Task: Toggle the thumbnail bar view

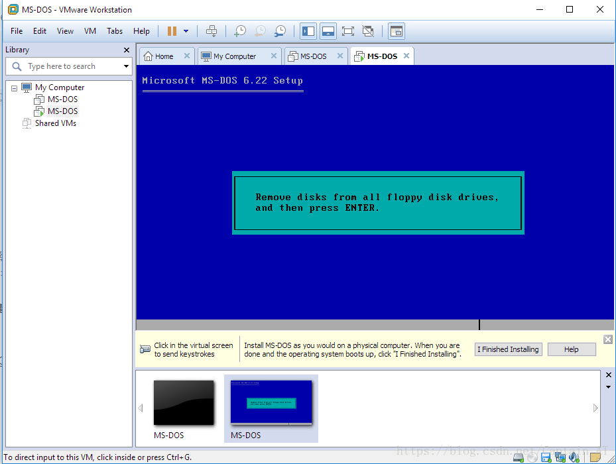Action: click(328, 31)
